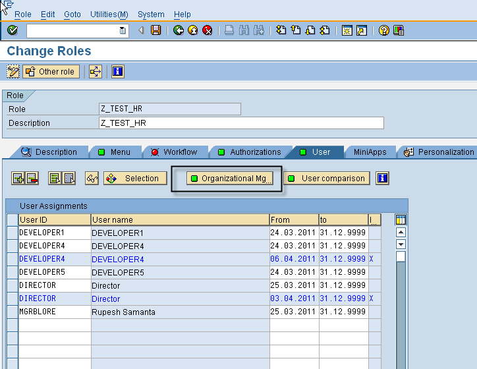
Task: Click the Print icon in toolbar
Action: click(229, 30)
